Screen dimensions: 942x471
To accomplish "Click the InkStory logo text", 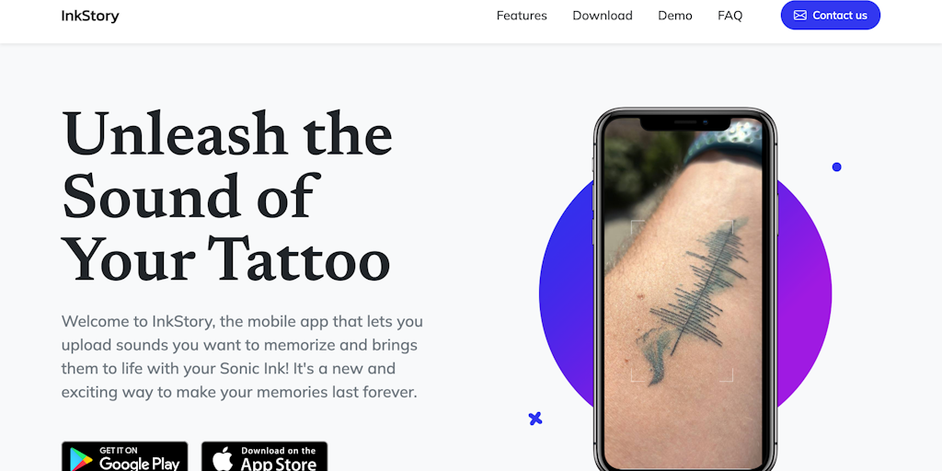I will tap(90, 16).
